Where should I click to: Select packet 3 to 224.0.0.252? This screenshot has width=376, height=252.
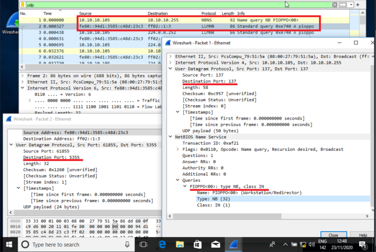(x=184, y=33)
